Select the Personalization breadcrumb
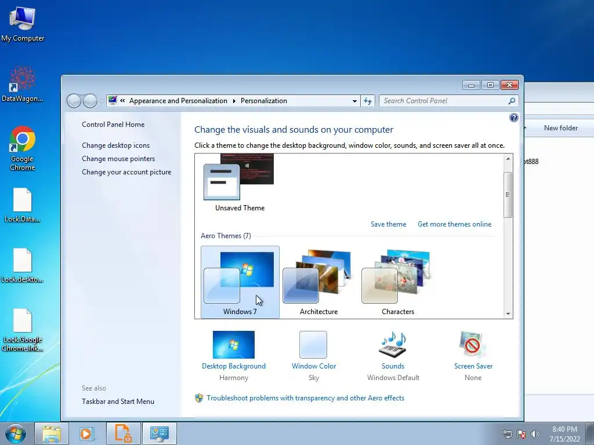Viewport: 594px width, 445px height. pyautogui.click(x=264, y=101)
